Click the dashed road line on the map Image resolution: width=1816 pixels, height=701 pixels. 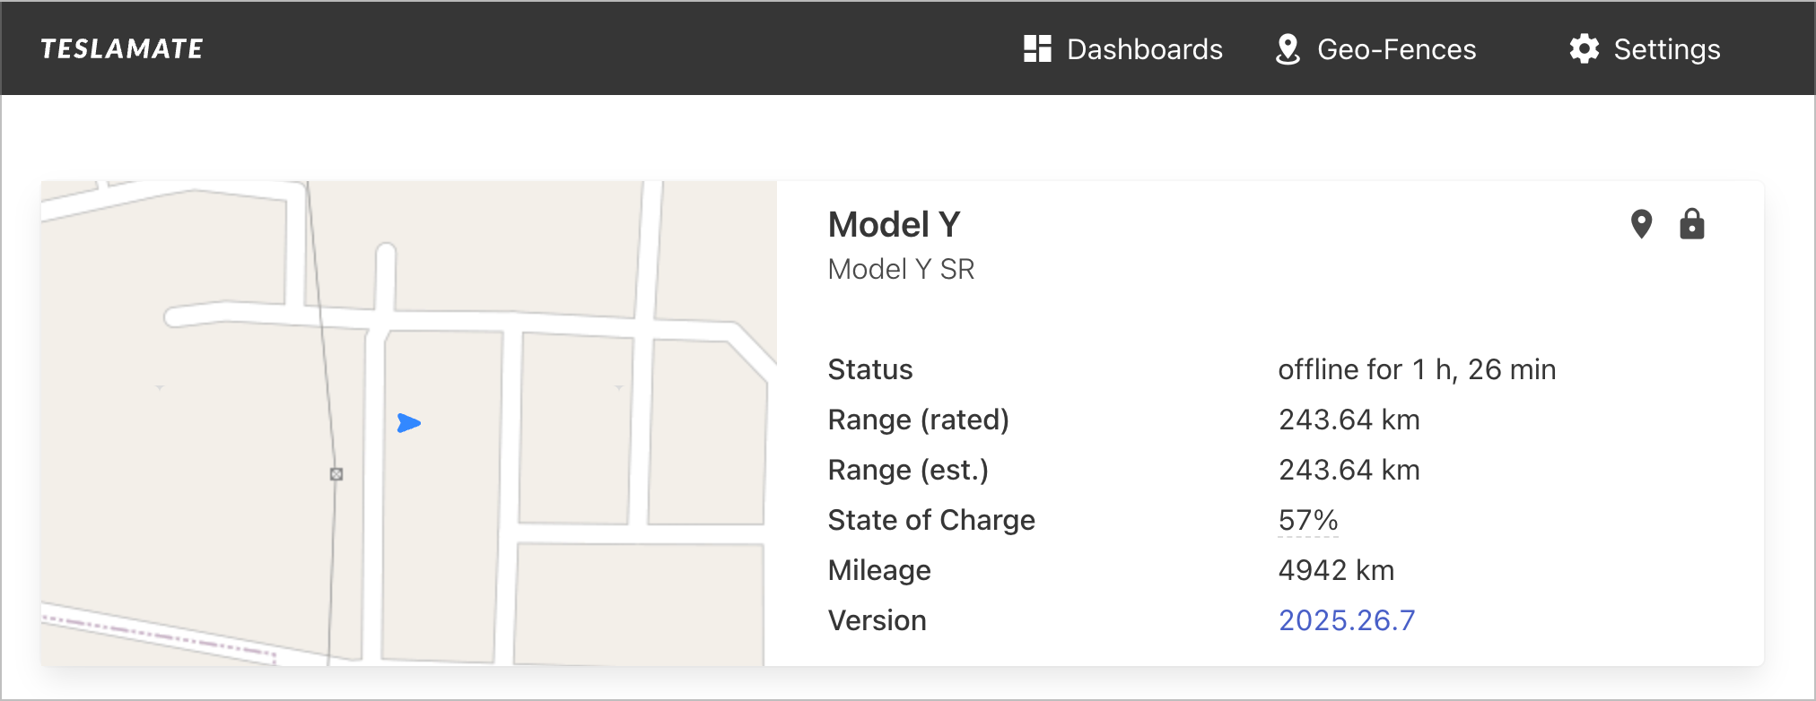162,635
